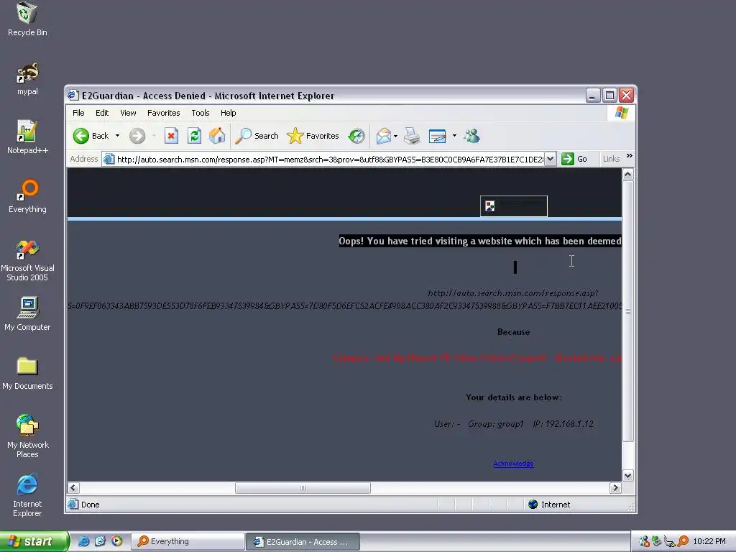Click the Everything tray icon
Screen dimensions: 736x552
tap(684, 541)
